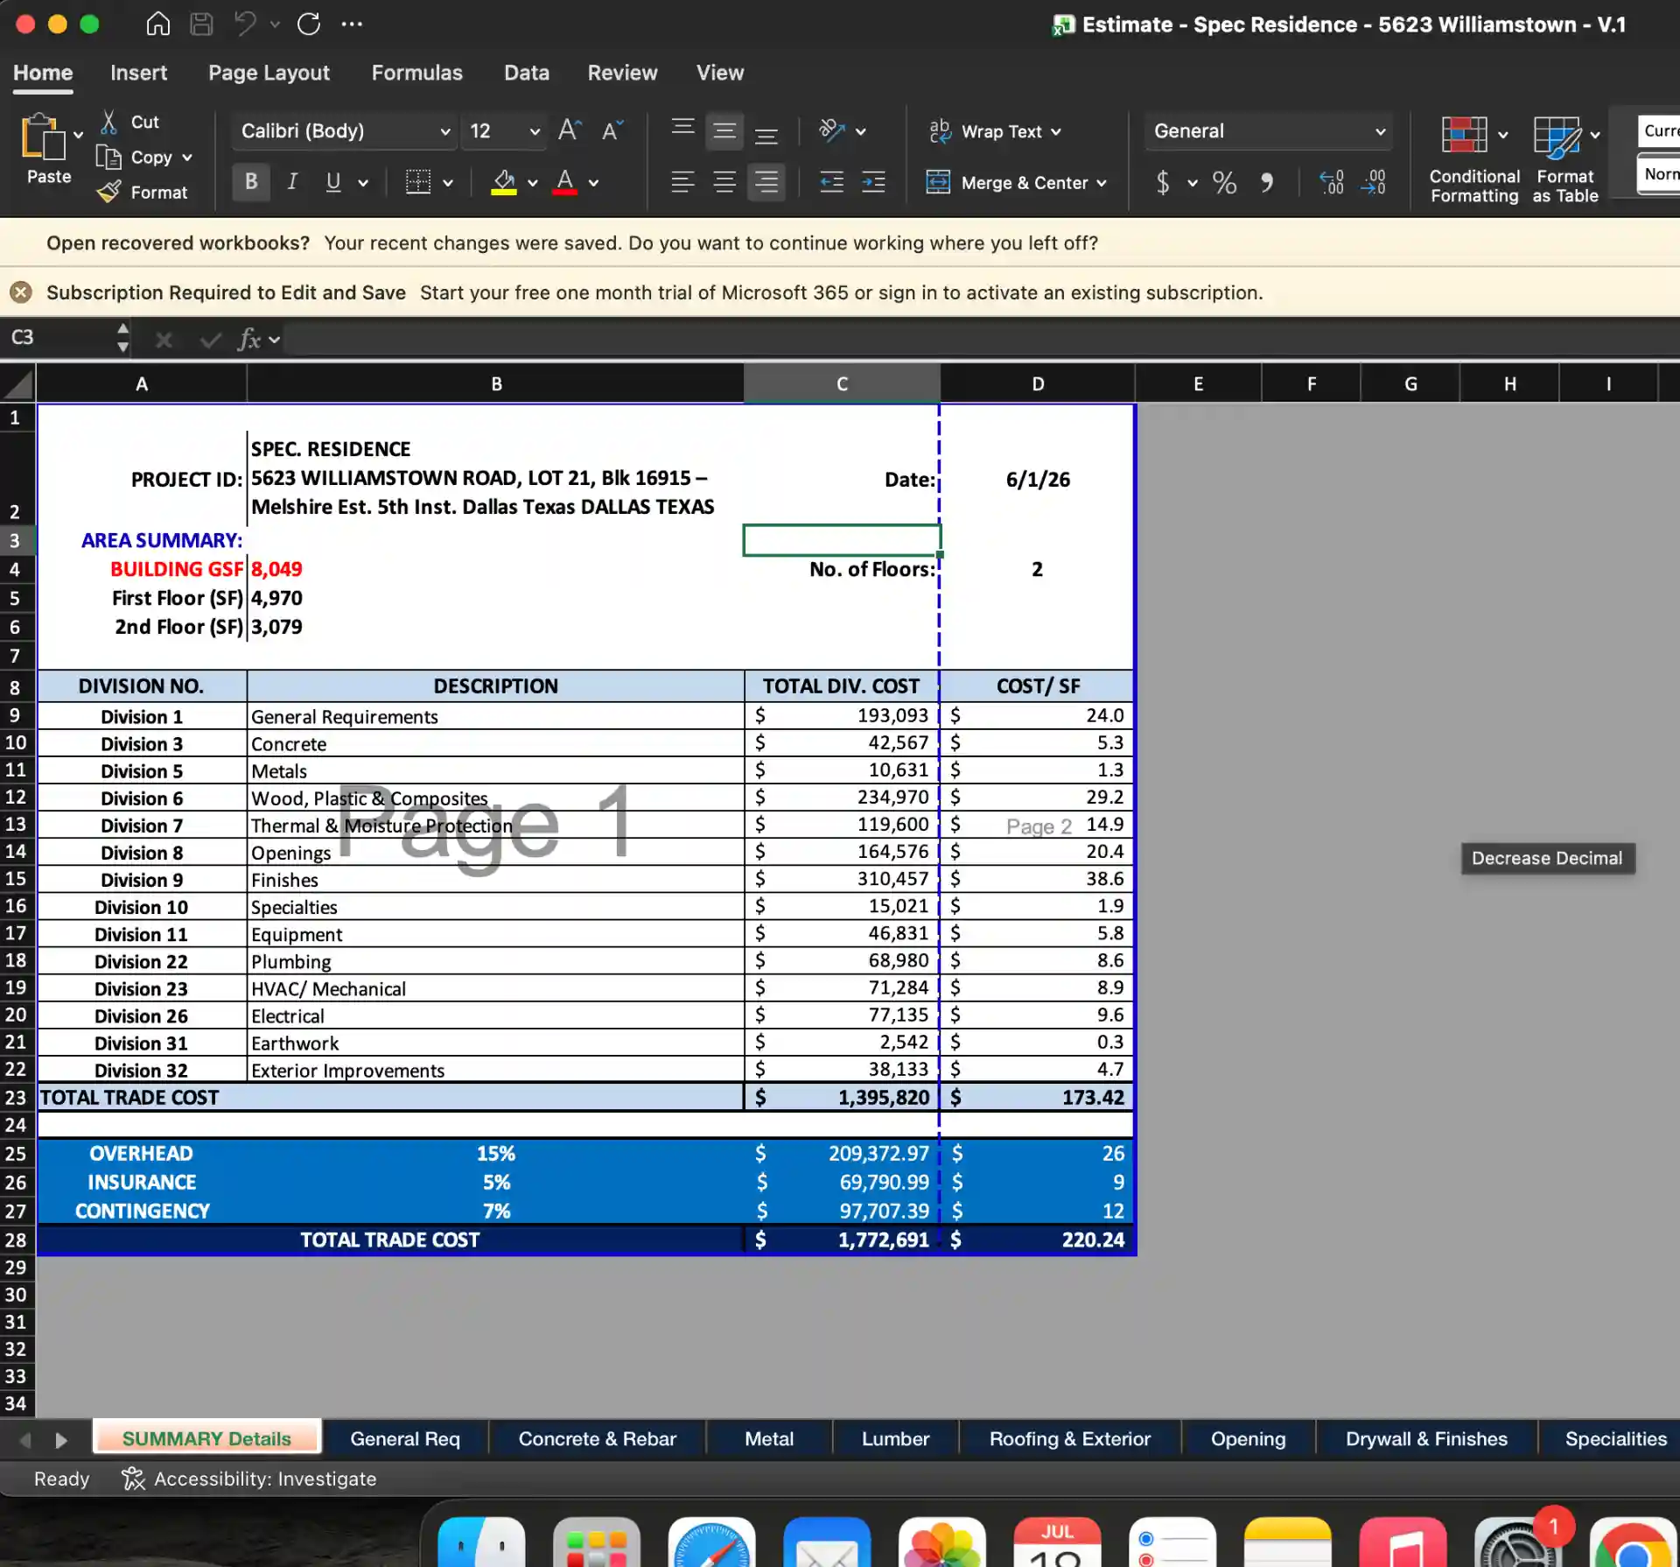This screenshot has width=1680, height=1567.
Task: Switch to the General Req sheet tab
Action: tap(404, 1438)
